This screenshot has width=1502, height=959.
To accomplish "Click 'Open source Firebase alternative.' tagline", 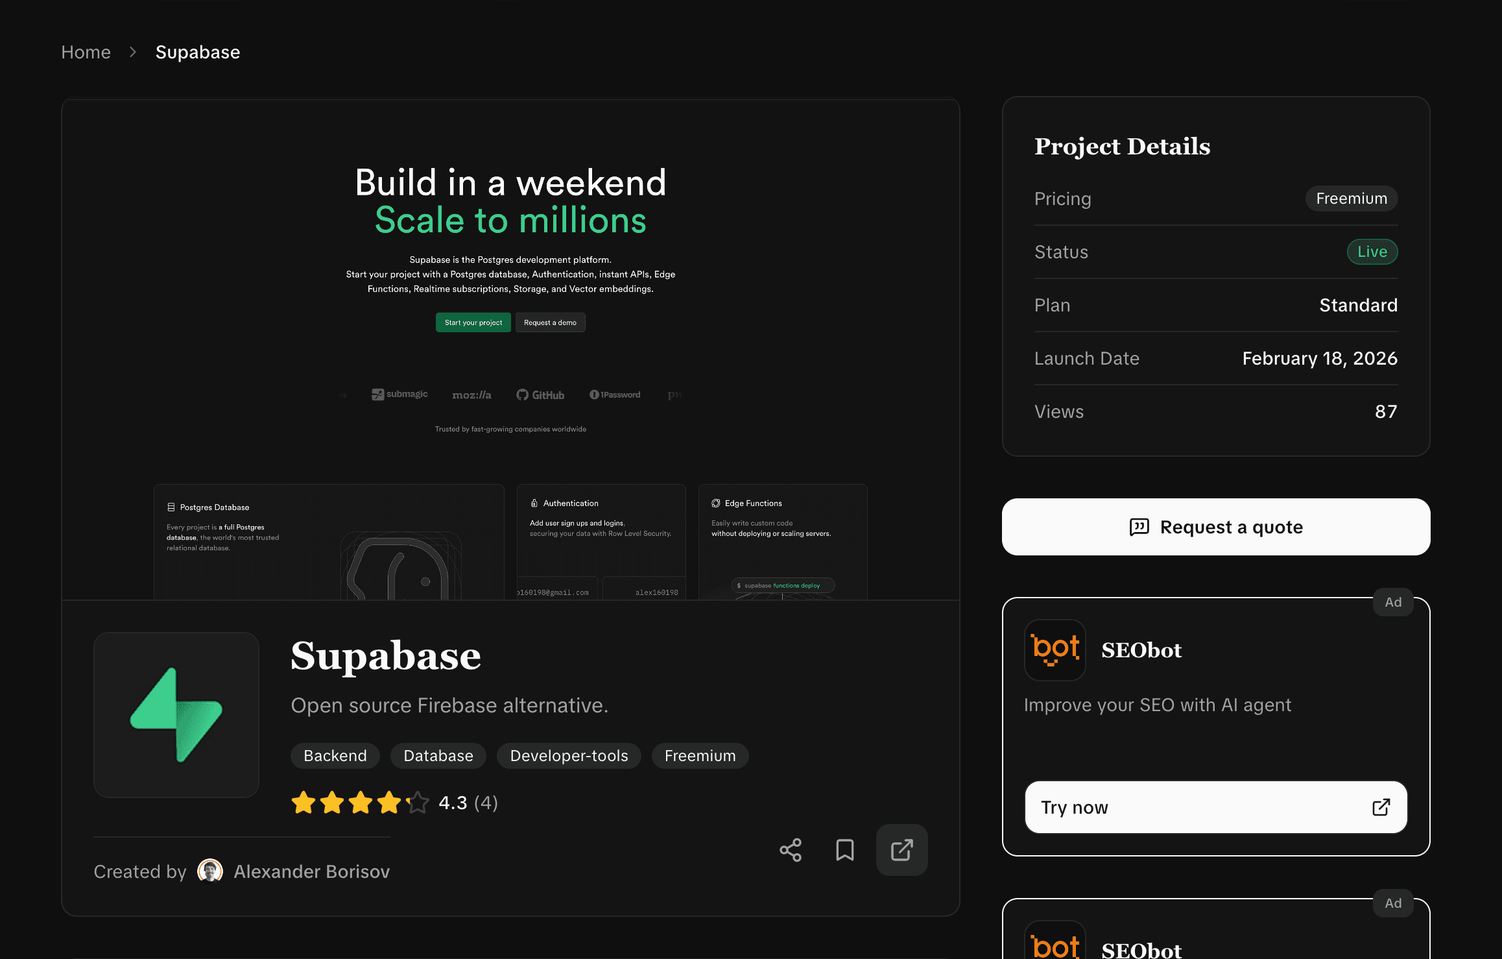I will [449, 705].
